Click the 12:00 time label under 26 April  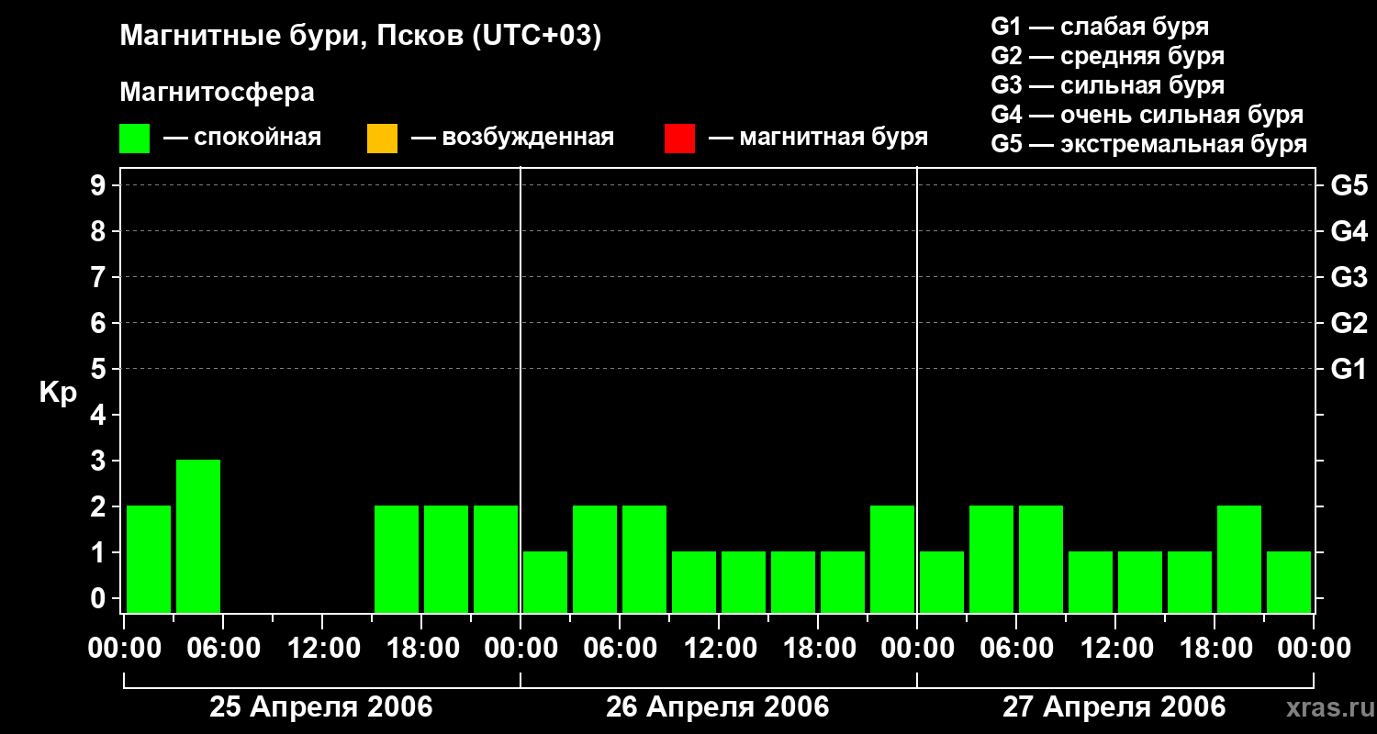point(719,649)
